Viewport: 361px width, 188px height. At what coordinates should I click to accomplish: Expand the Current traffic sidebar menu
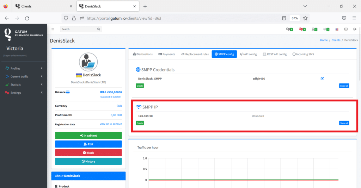coord(24,76)
